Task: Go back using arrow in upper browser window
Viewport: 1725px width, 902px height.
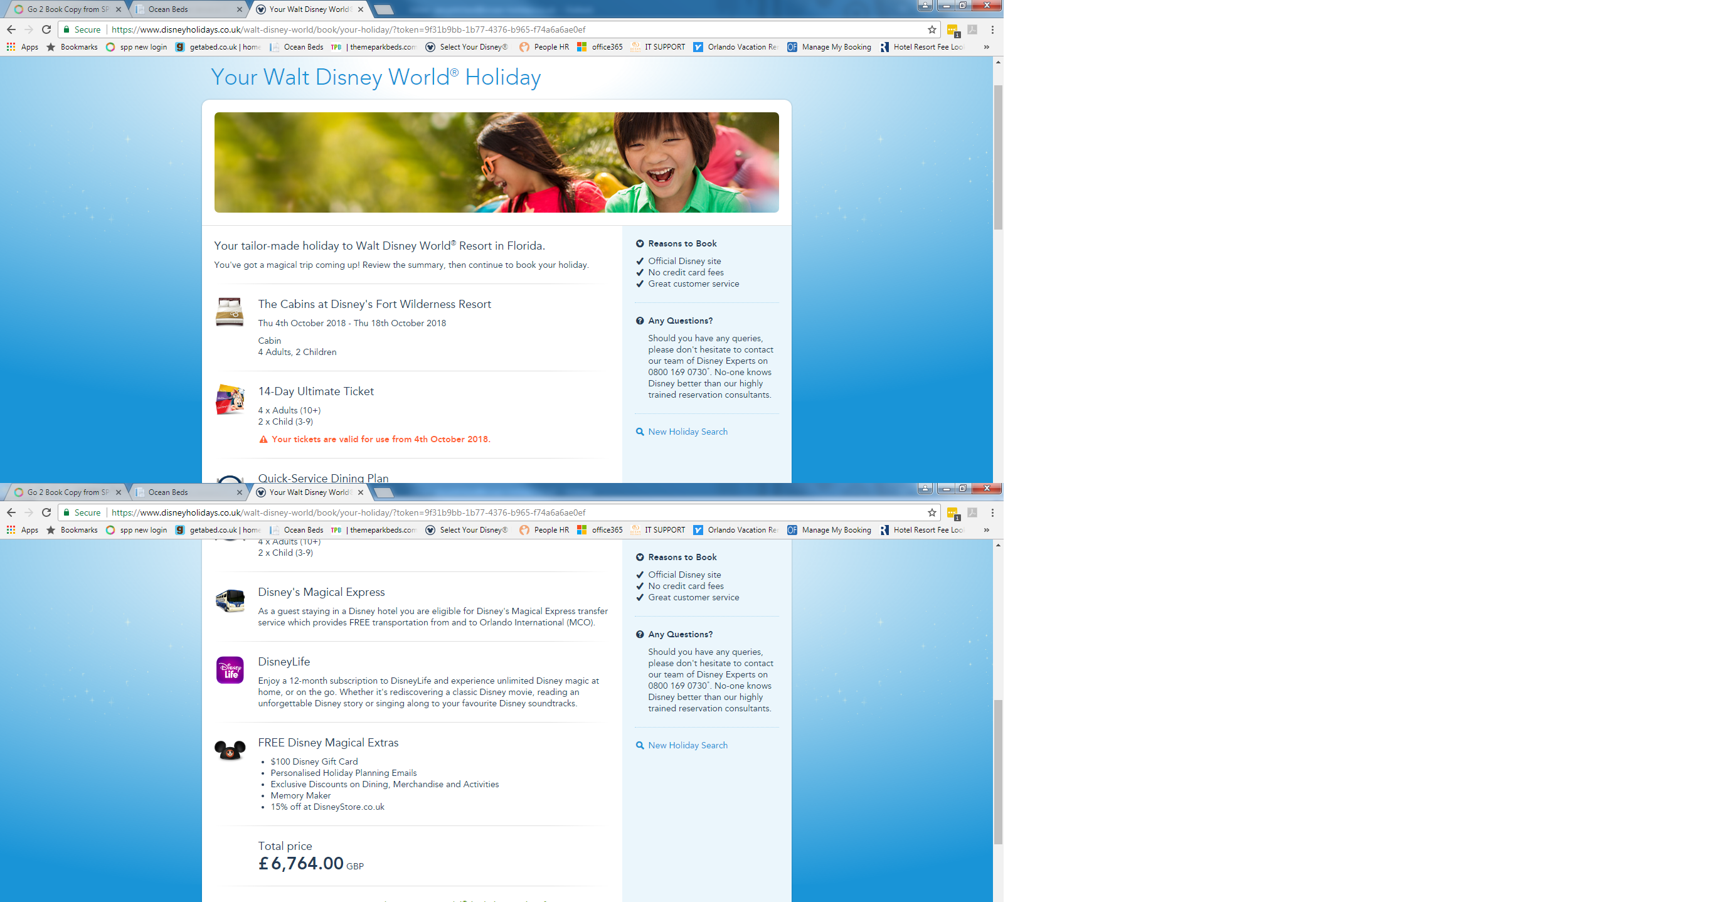Action: pyautogui.click(x=11, y=29)
